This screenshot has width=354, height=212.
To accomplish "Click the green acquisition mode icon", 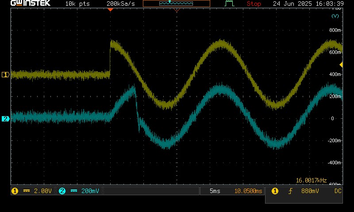I will 229,4.
